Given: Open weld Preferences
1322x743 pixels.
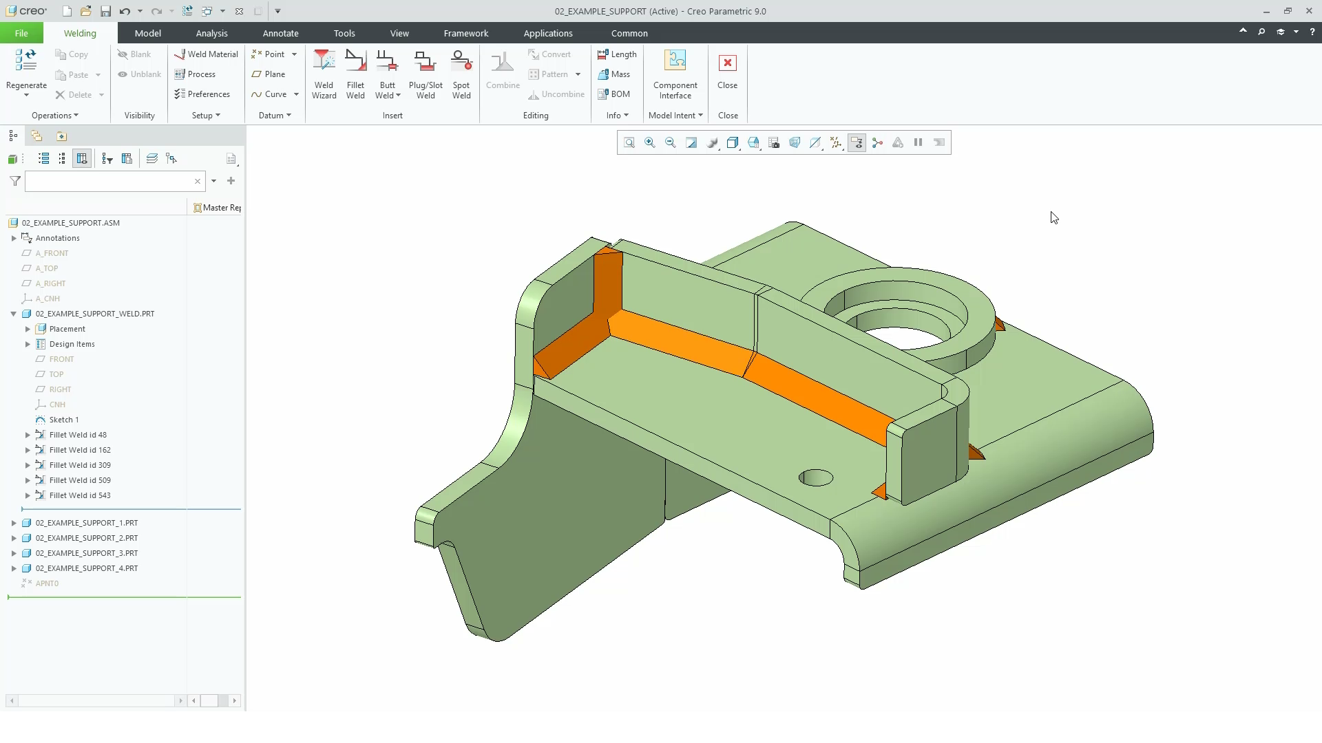Looking at the screenshot, I should click(x=202, y=94).
